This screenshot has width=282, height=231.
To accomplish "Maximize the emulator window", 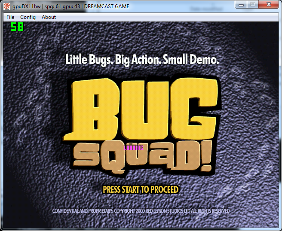I will click(x=253, y=5).
